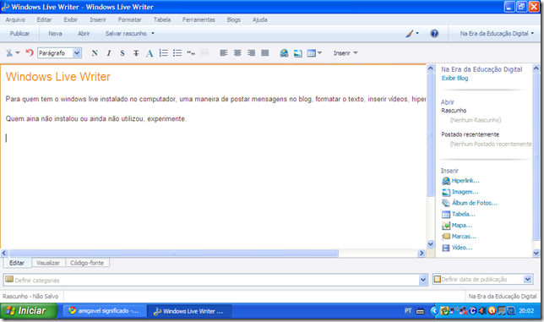Click the paintbrush theme icon

click(x=410, y=34)
